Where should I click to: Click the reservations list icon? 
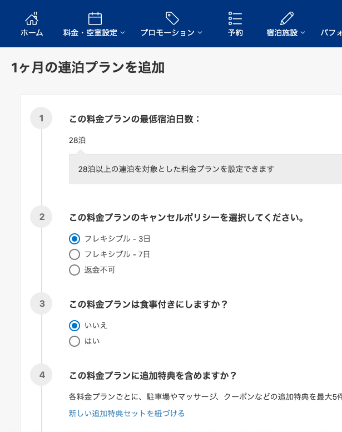[x=235, y=18]
